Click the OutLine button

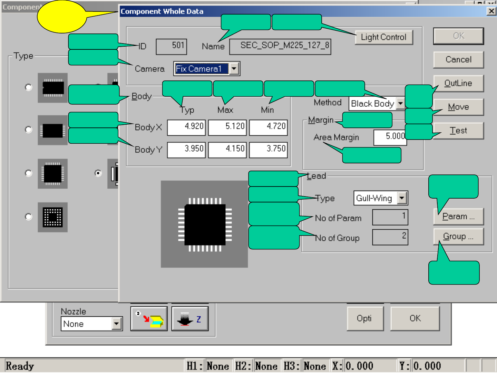tap(458, 83)
